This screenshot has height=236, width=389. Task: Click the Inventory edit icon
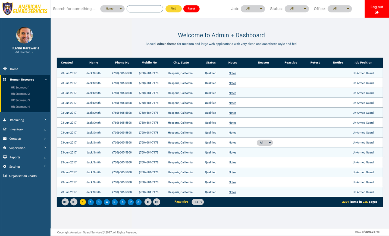coord(5,129)
